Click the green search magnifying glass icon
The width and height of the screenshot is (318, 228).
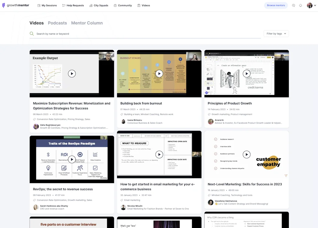point(31,34)
